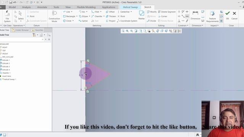Expand the Dimension group dropdown
Viewport: 244px width, 137px height.
click(x=197, y=25)
